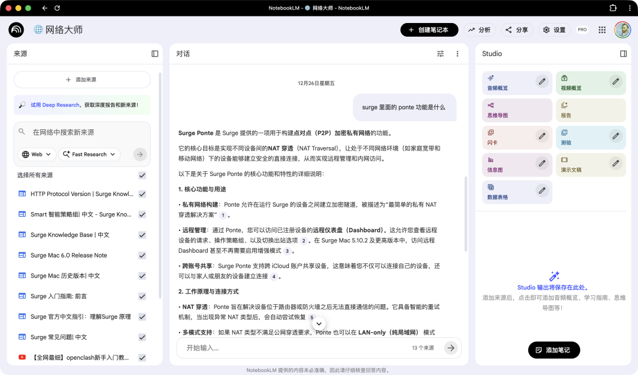Open the Google apps grid icon
The image size is (638, 375).
[602, 30]
